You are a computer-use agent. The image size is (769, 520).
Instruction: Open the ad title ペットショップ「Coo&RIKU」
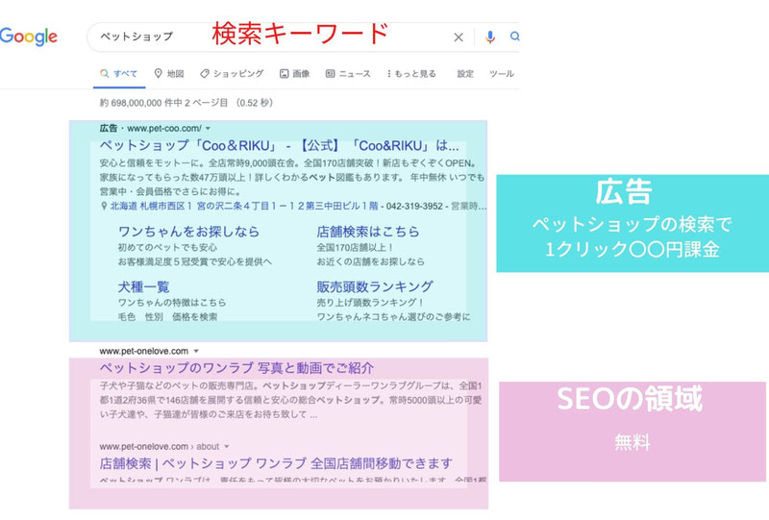coord(280,146)
